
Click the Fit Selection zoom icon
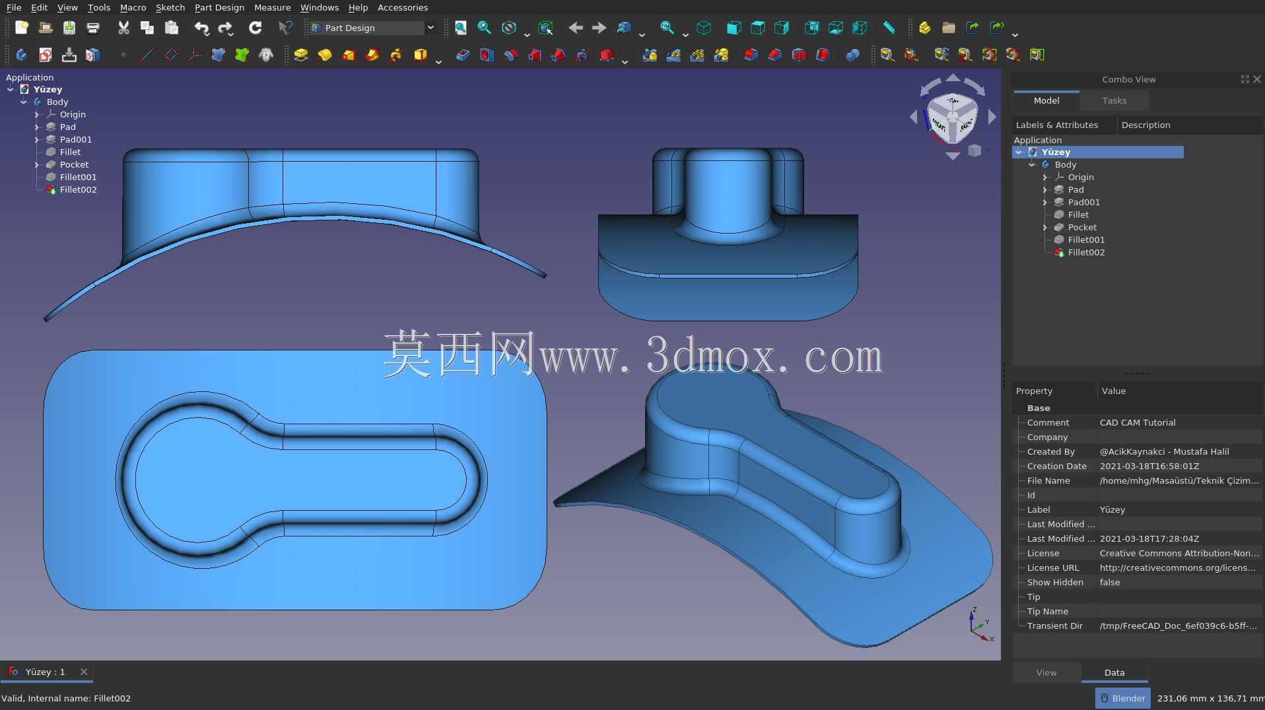pyautogui.click(x=485, y=28)
